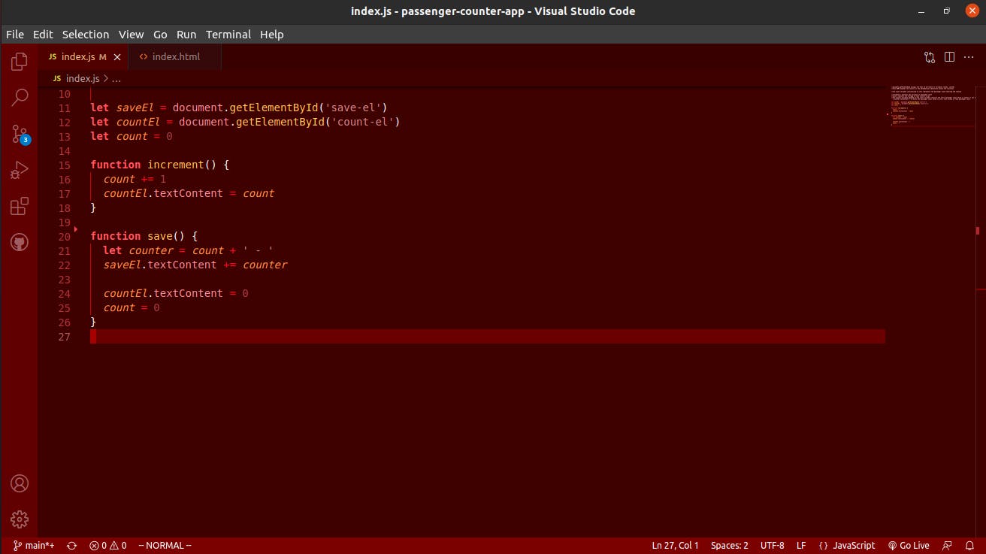Open the Help menu
986x554 pixels.
(272, 35)
